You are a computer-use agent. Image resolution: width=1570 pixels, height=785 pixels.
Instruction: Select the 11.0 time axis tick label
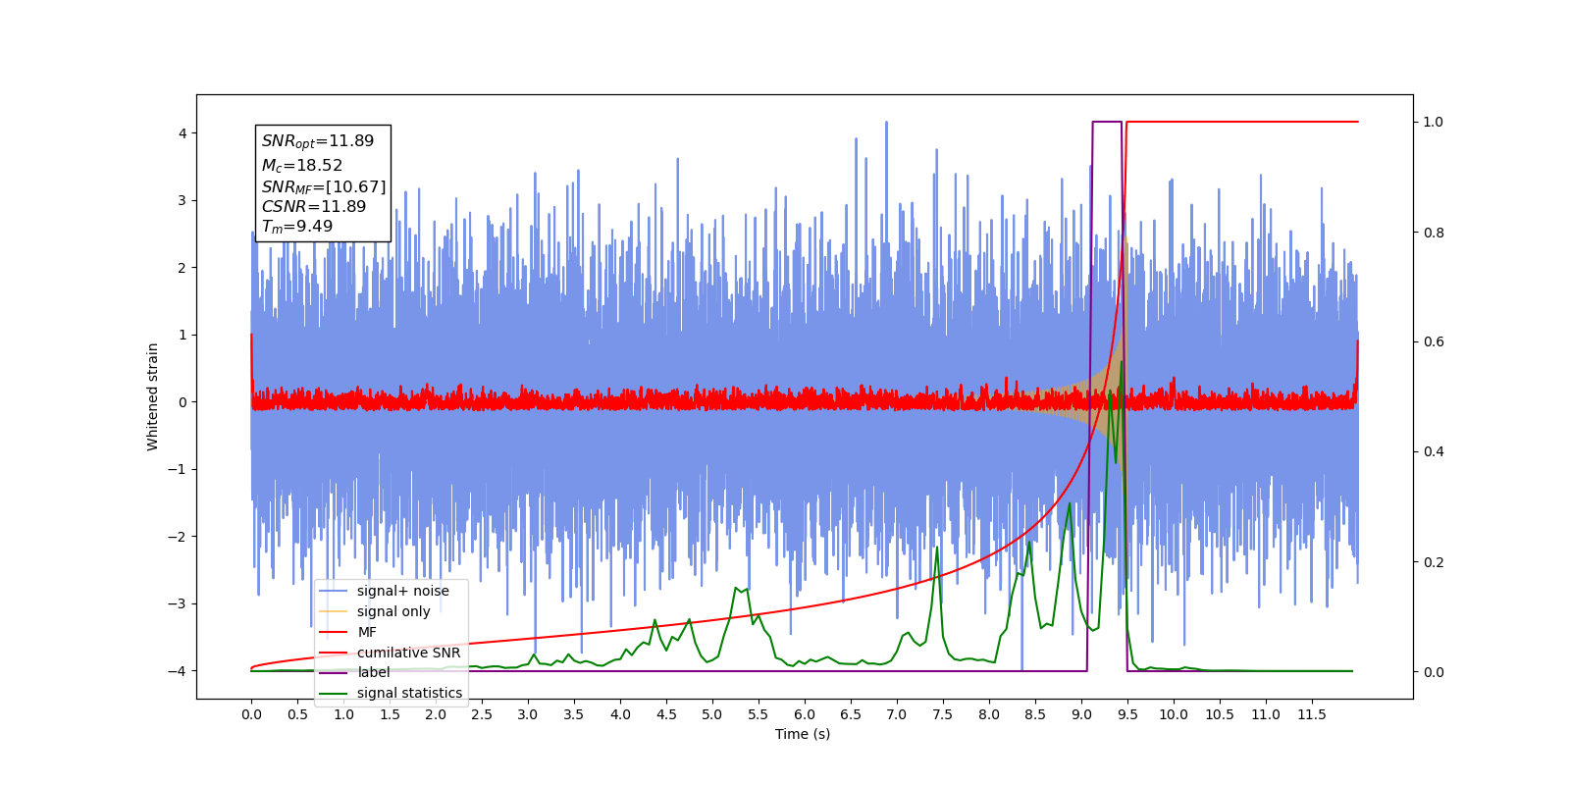1266,714
